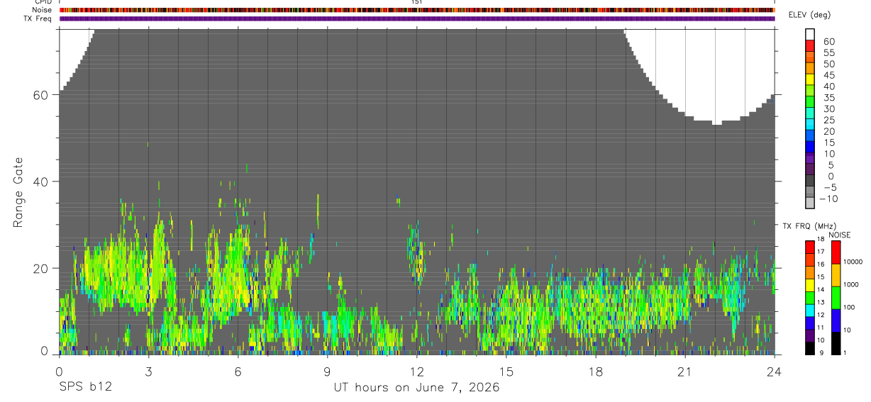The image size is (871, 402).
Task: Click the 9 tick label on UT hours axis
Action: tap(327, 371)
